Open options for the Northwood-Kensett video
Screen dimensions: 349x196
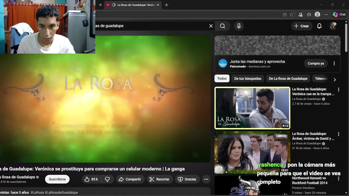pos(338,179)
